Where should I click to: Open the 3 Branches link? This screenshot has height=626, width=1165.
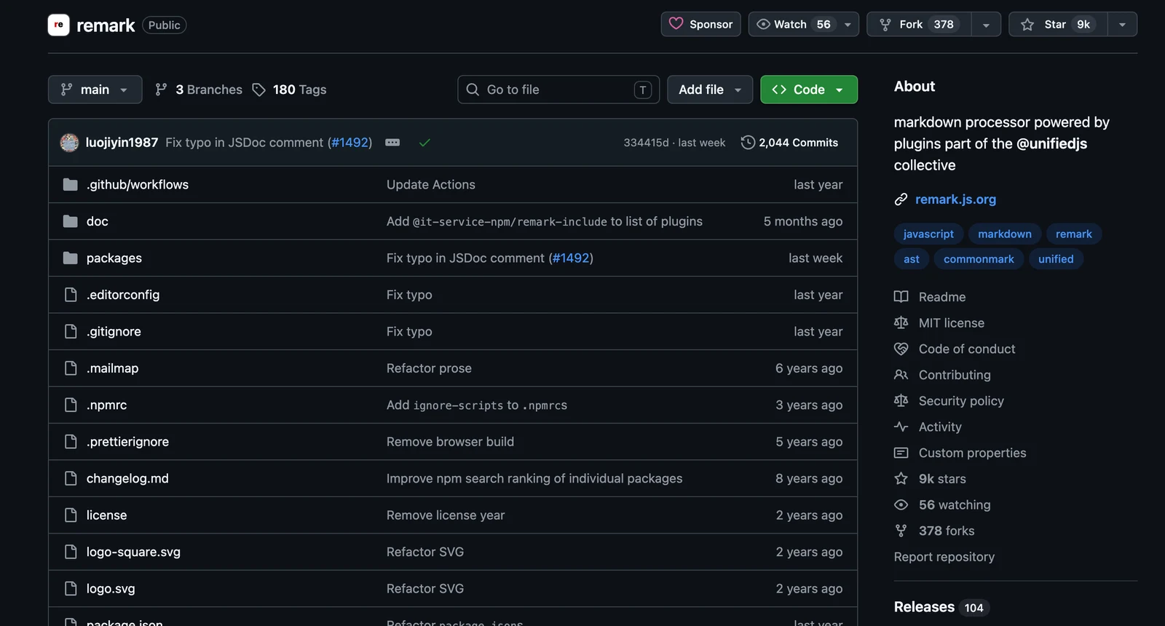click(x=199, y=90)
